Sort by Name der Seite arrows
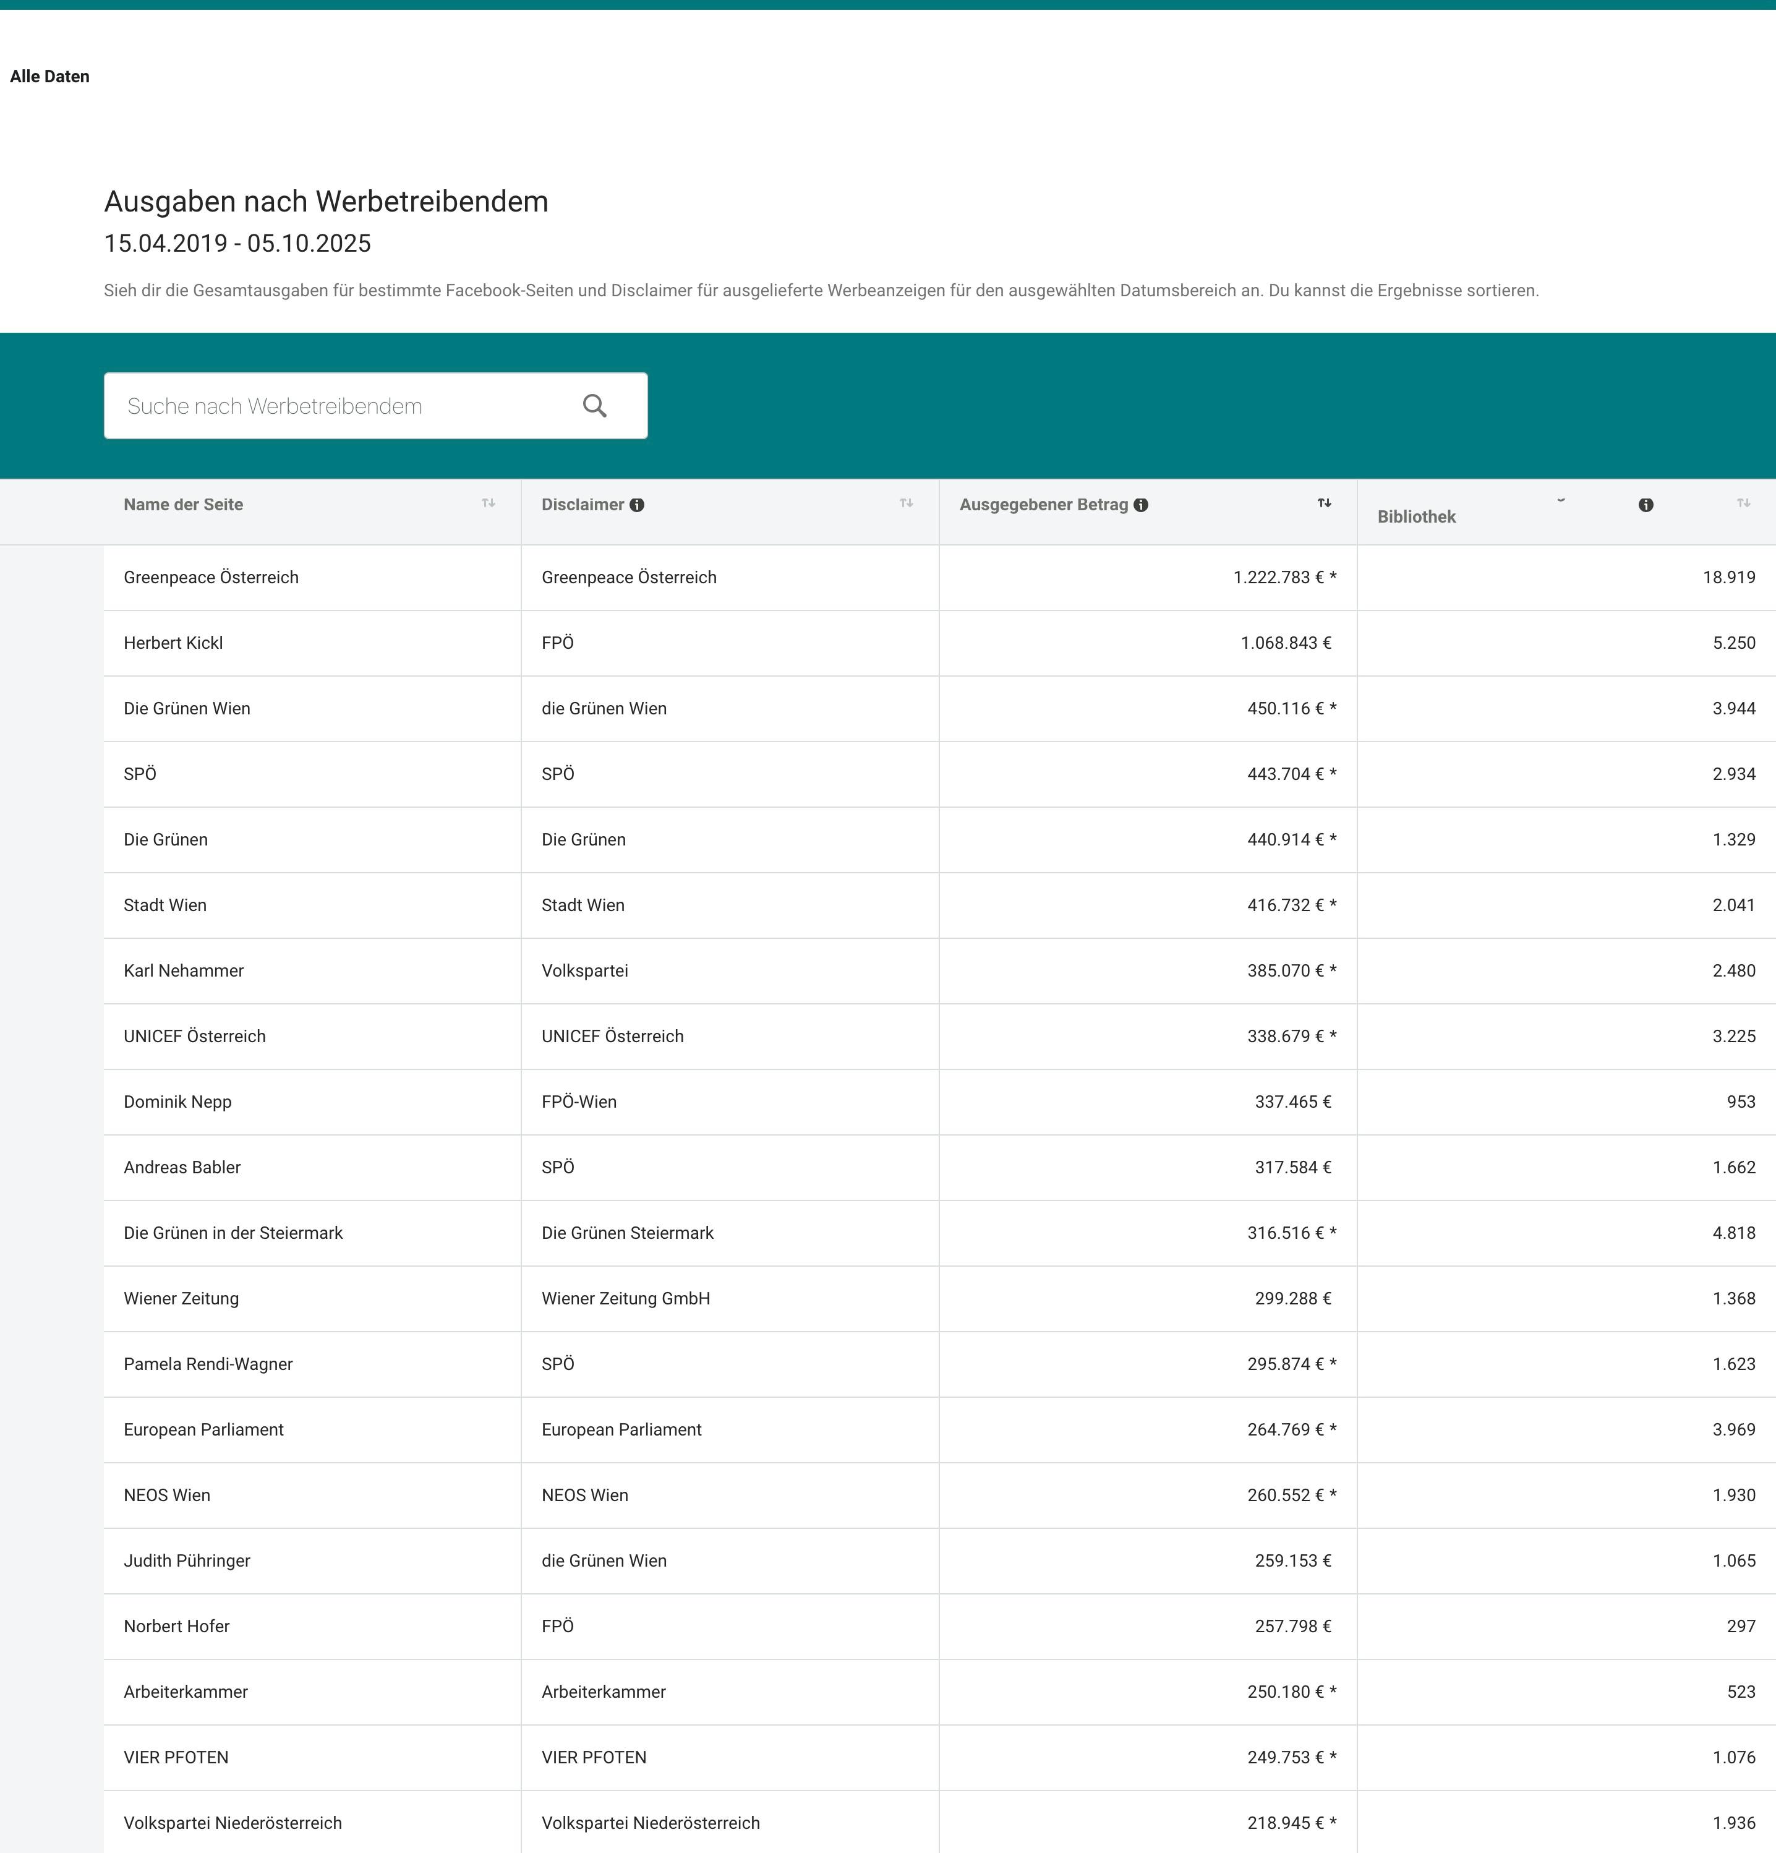Screen dimensions: 1776x1853 click(489, 503)
